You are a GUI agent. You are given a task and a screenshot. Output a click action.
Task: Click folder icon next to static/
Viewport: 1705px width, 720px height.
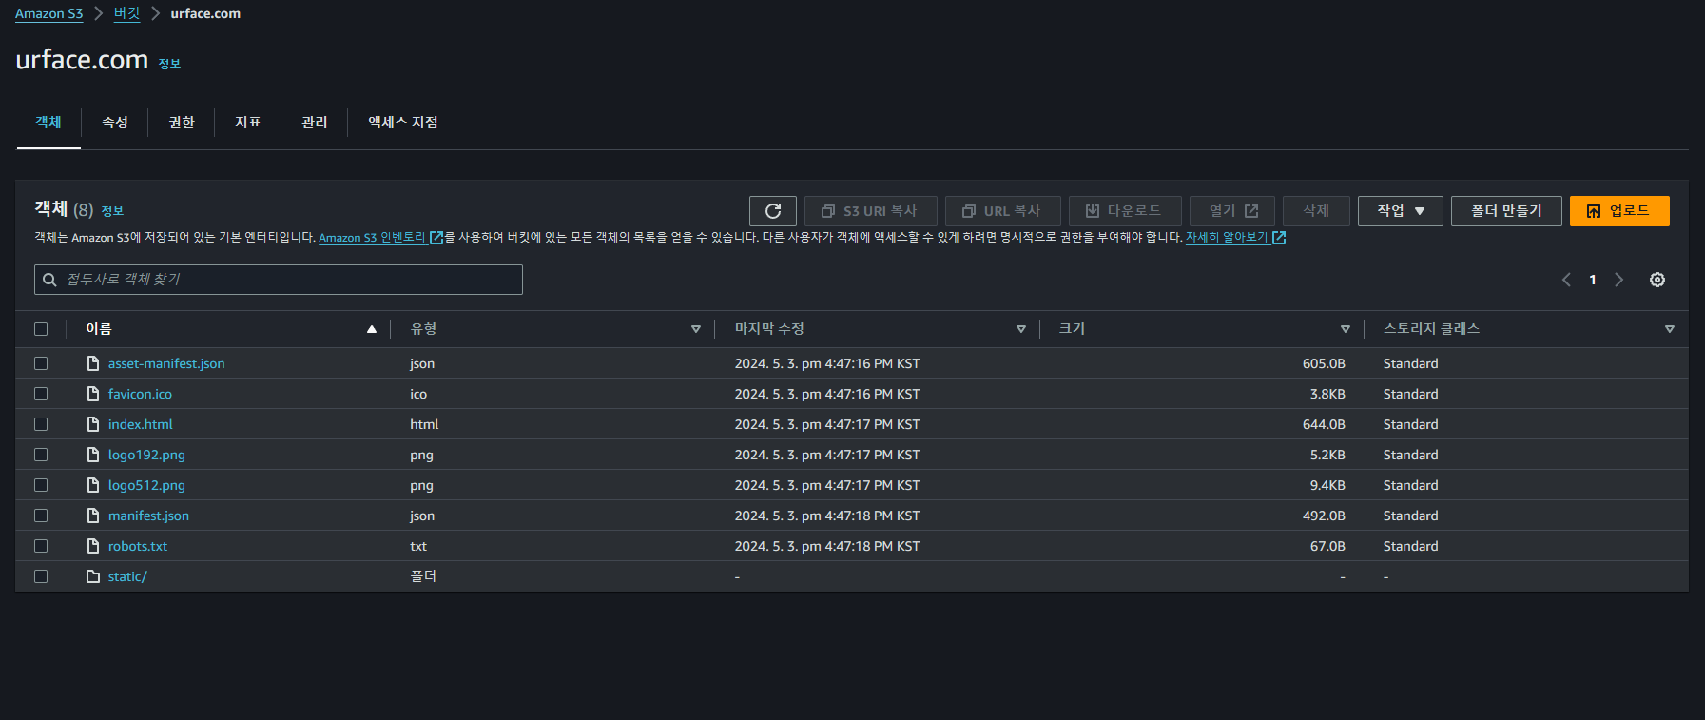(x=93, y=576)
